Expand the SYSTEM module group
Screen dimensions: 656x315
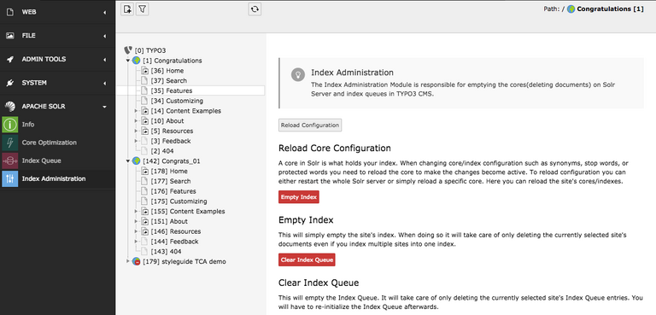pyautogui.click(x=104, y=84)
